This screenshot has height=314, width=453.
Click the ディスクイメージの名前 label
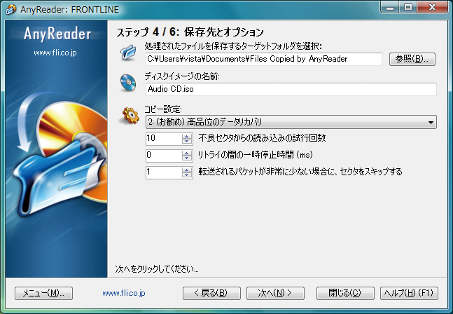click(x=182, y=76)
